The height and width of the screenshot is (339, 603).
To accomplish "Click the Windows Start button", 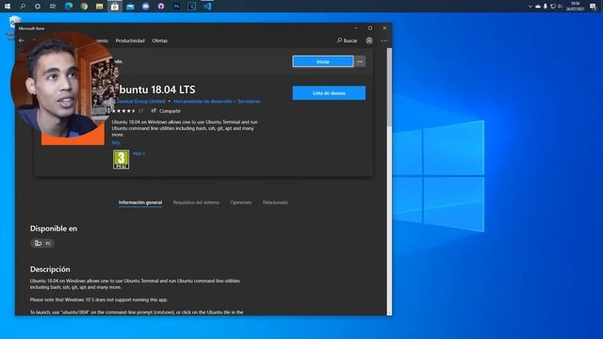I will pyautogui.click(x=8, y=7).
